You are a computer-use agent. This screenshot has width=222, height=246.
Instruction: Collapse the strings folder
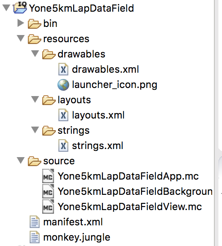pyautogui.click(x=35, y=130)
